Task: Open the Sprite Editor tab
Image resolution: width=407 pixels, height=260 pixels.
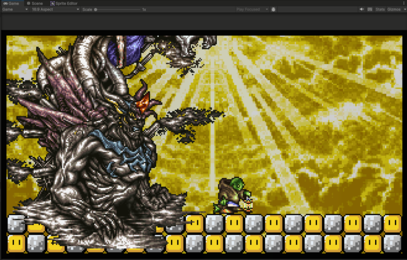Action: pos(64,3)
